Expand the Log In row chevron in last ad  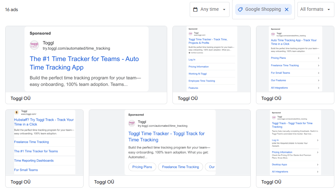[317, 140]
